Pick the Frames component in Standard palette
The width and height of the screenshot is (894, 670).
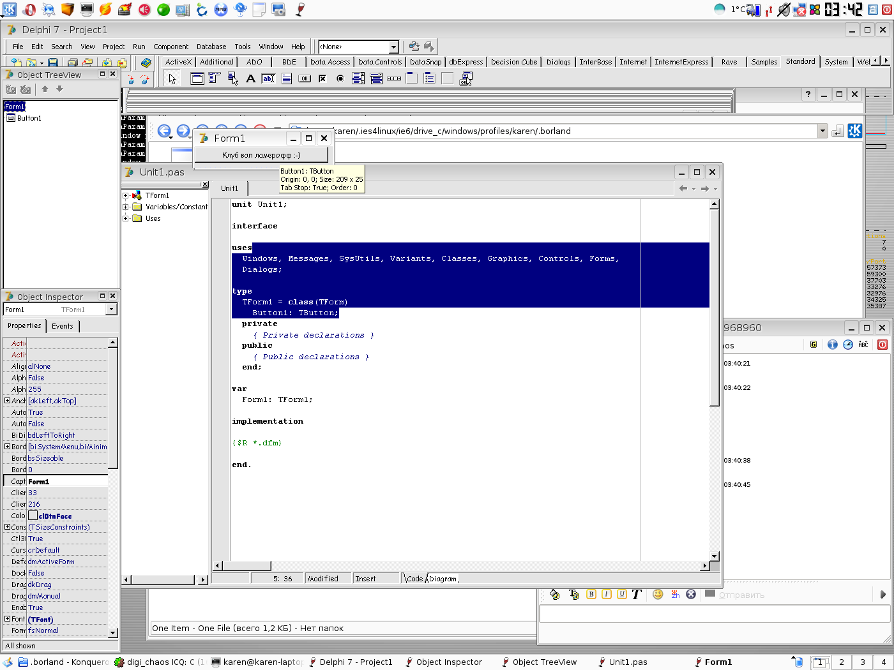click(x=197, y=78)
